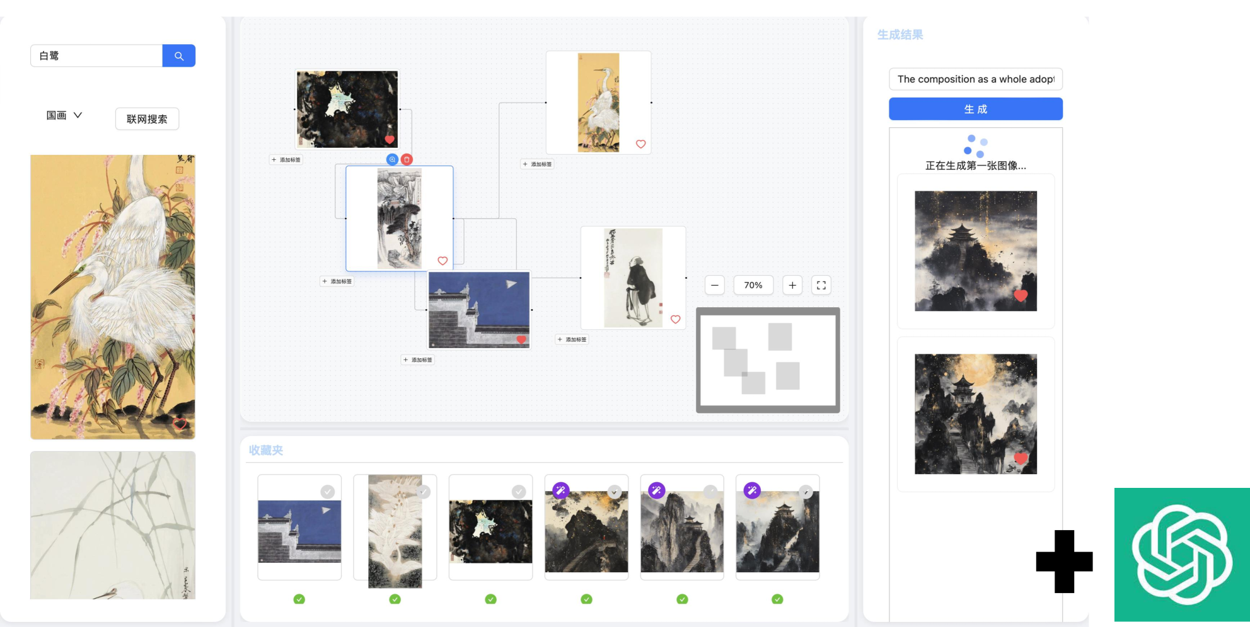1250x627 pixels.
Task: Click the red delete icon above selected node
Action: tap(407, 159)
